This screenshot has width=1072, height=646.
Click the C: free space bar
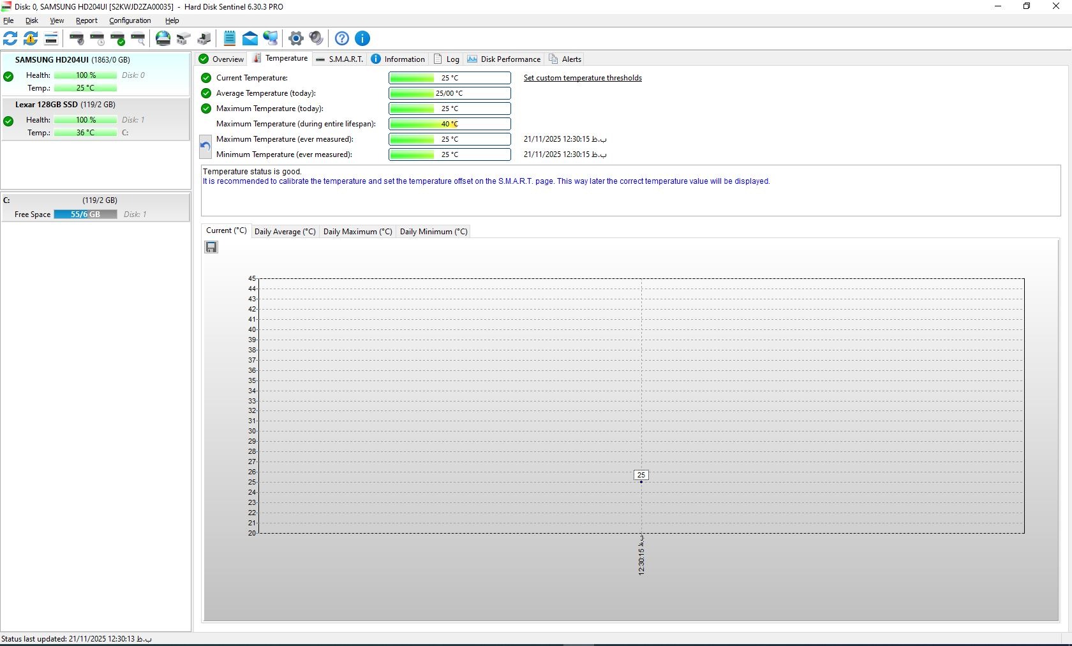85,214
